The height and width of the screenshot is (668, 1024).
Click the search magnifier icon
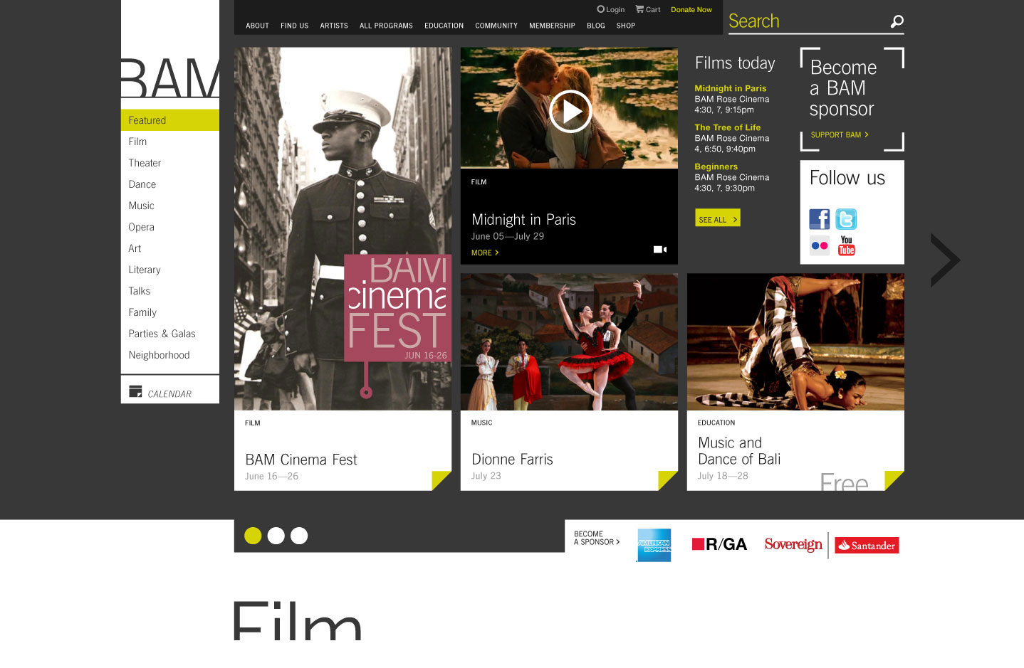point(897,21)
